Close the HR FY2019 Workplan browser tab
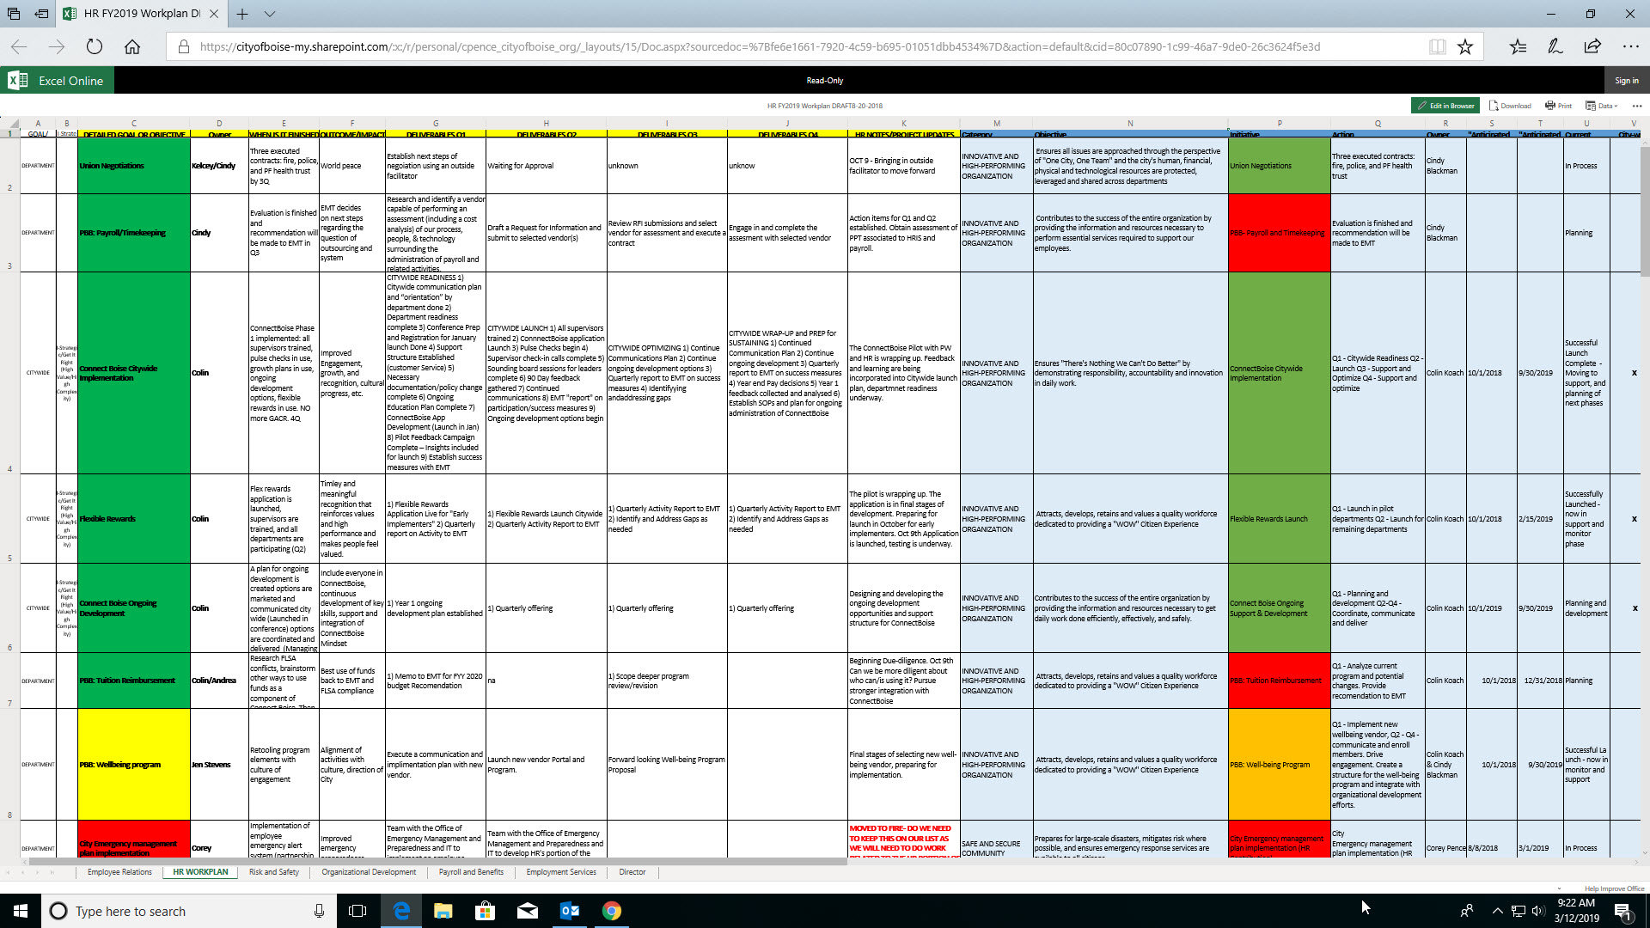The width and height of the screenshot is (1650, 928). click(214, 14)
